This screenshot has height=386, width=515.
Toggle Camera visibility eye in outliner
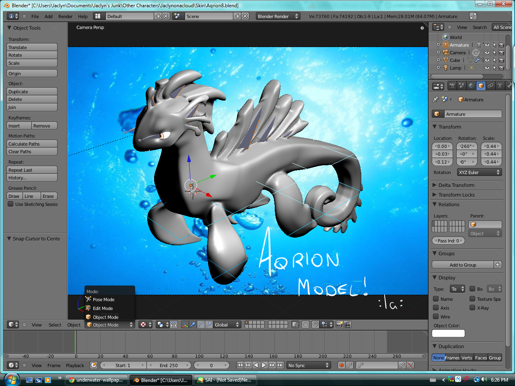[487, 53]
